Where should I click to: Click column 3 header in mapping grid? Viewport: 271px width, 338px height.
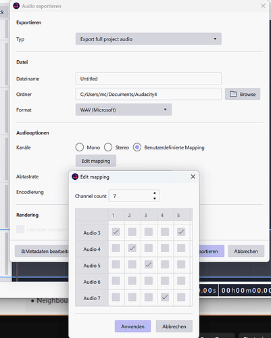pos(149,215)
